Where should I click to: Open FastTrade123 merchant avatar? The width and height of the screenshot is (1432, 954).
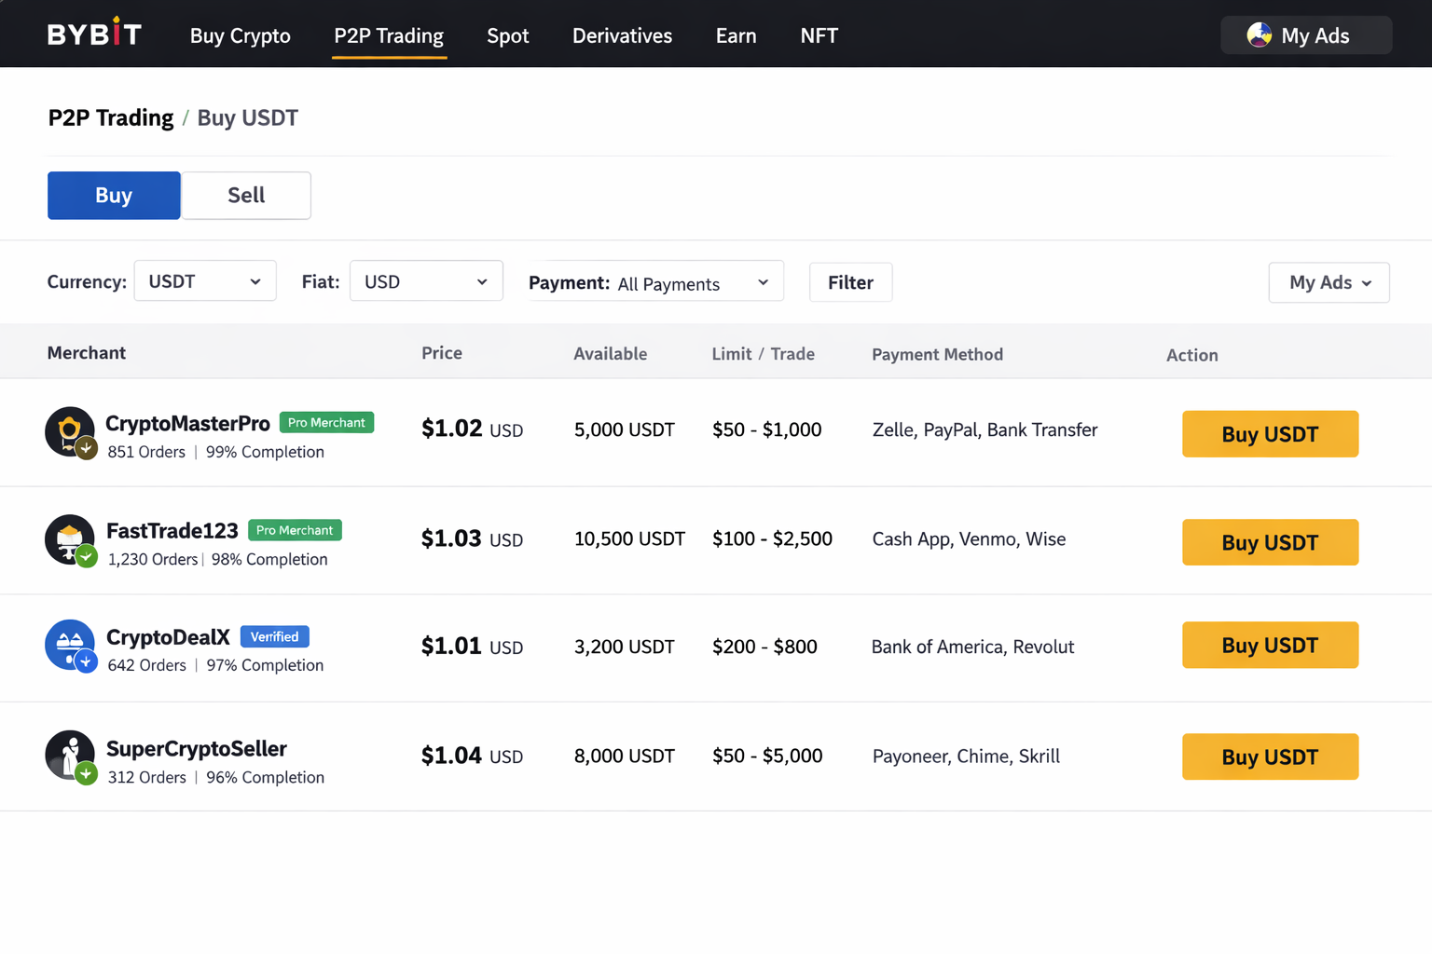click(x=70, y=540)
